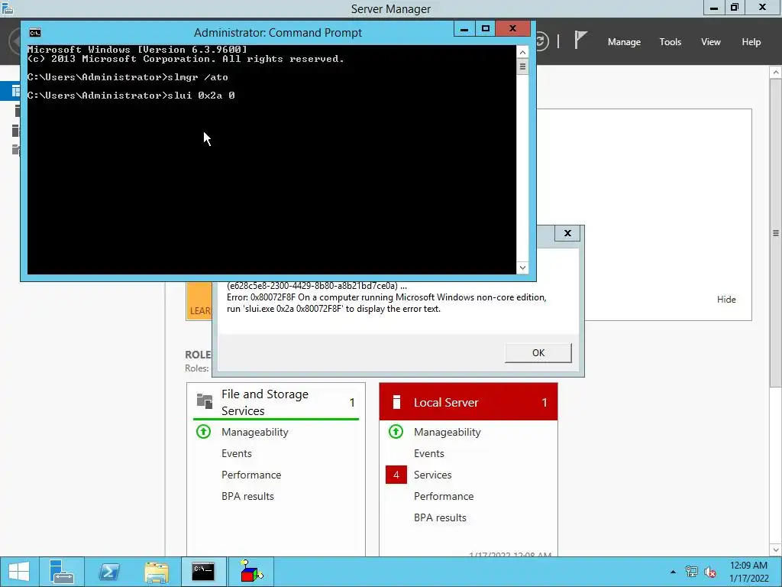The width and height of the screenshot is (782, 587).
Task: Click Server Manager scrollbar down arrow
Action: (776, 550)
